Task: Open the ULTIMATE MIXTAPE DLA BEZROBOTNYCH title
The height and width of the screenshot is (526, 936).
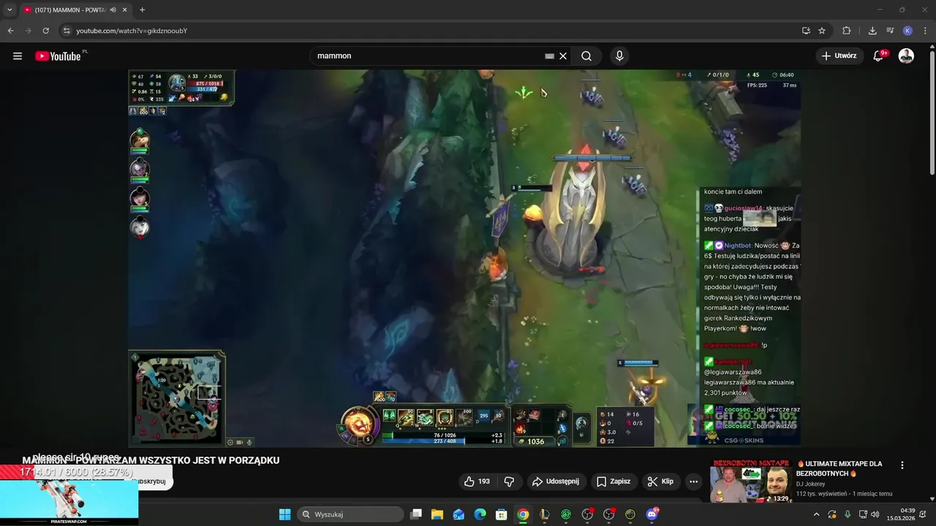Action: click(x=841, y=468)
